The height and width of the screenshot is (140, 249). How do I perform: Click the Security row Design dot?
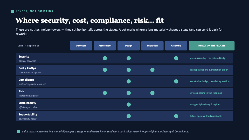coord(129,58)
